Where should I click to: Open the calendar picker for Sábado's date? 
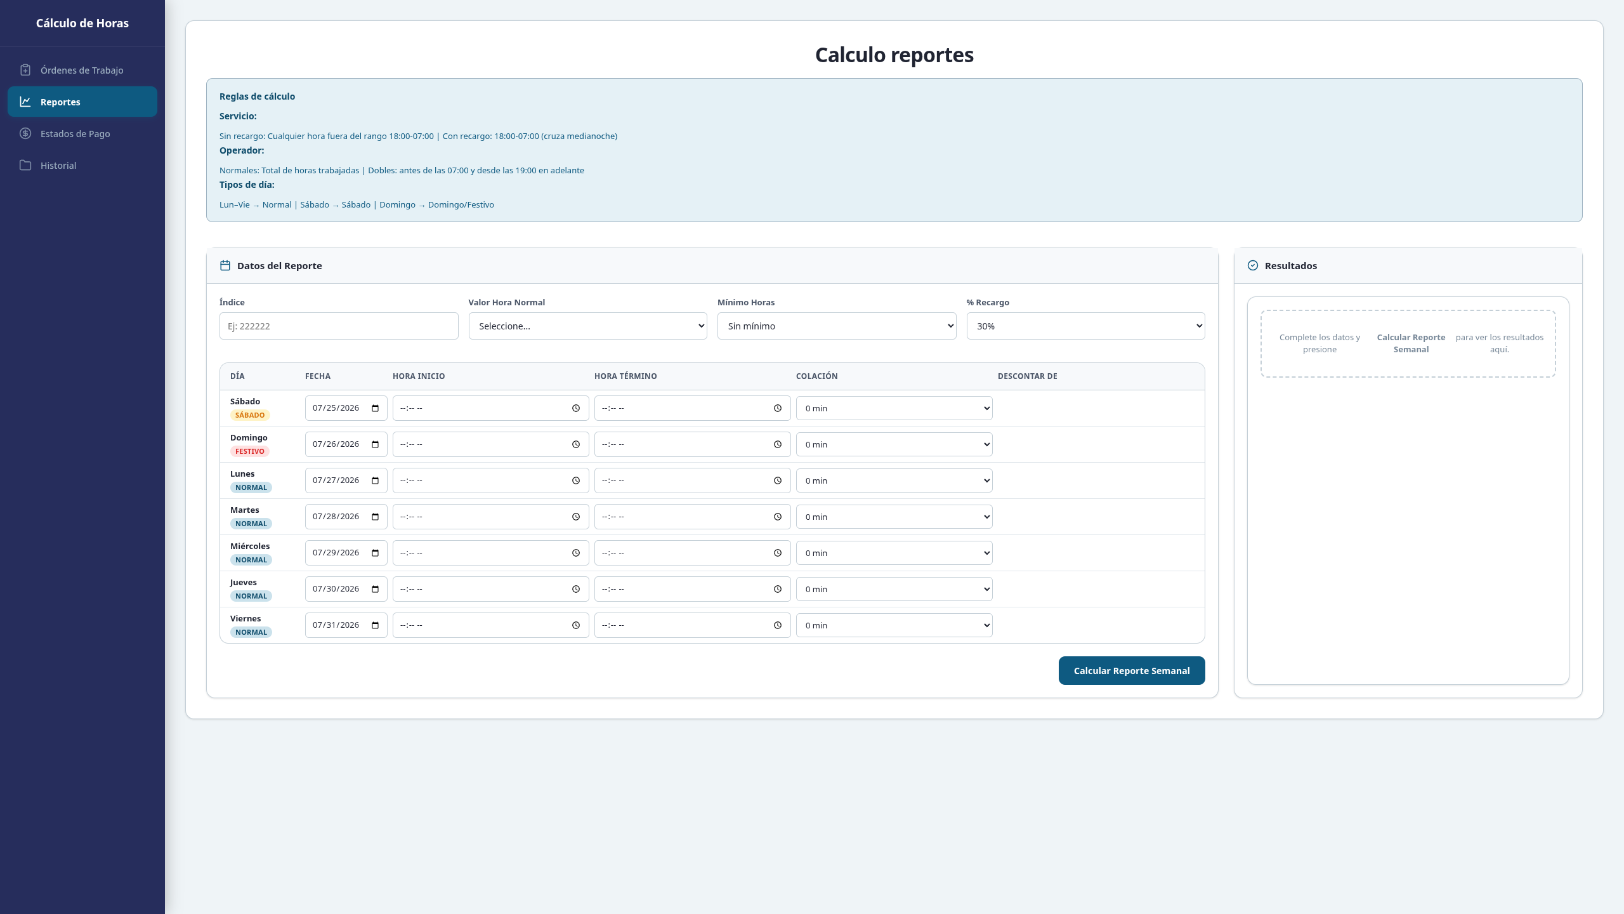[375, 408]
